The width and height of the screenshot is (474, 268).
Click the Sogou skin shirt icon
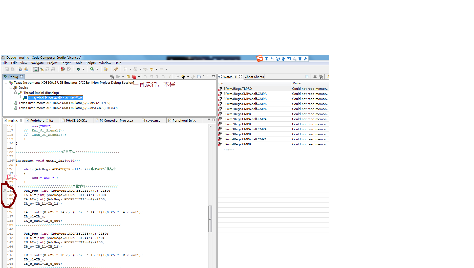pos(300,59)
